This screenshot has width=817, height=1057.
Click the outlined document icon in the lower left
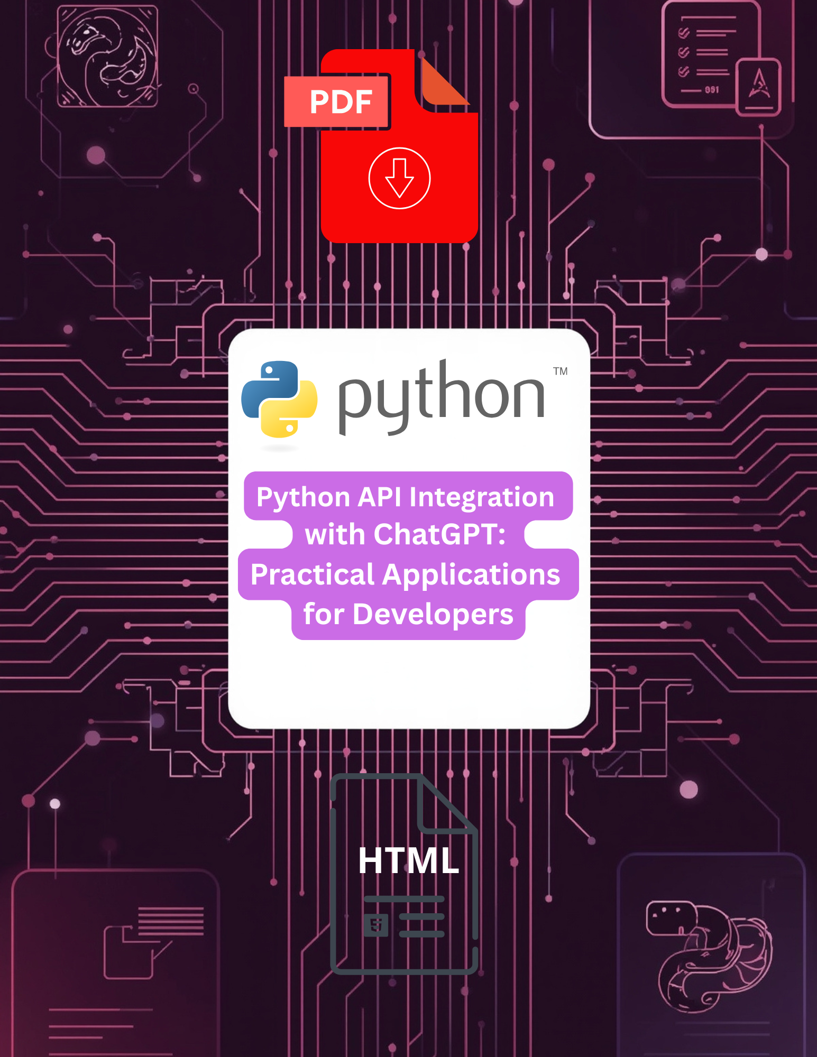(x=153, y=942)
